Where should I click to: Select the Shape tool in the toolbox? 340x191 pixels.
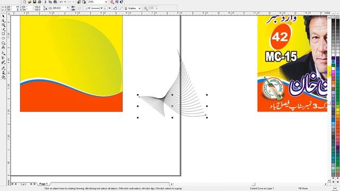tap(3, 21)
